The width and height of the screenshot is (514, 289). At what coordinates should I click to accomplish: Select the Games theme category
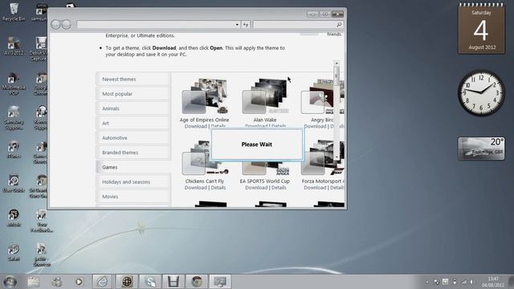pyautogui.click(x=133, y=167)
